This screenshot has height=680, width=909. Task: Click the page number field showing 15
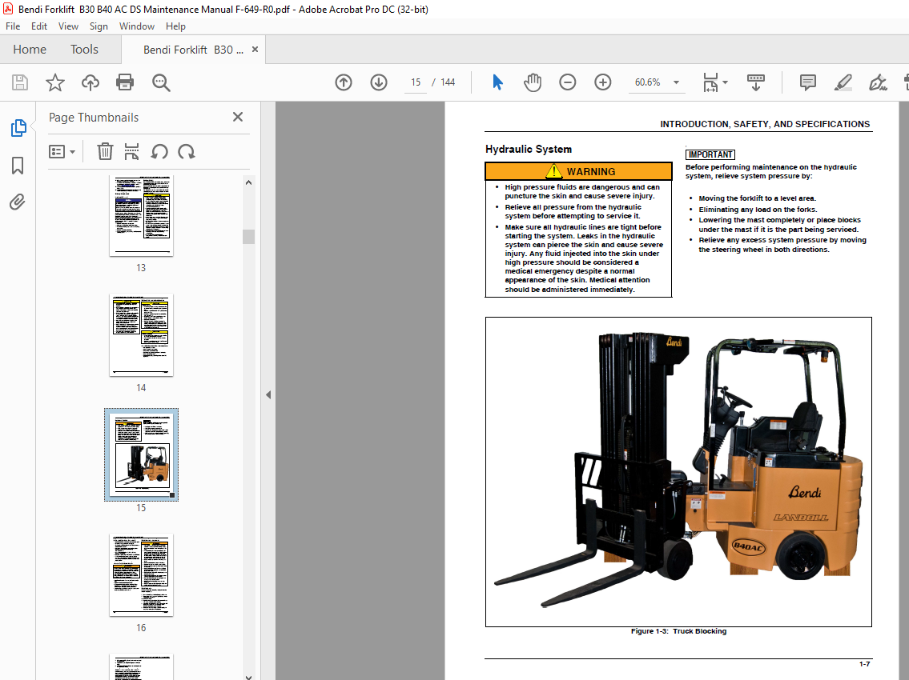click(x=416, y=82)
